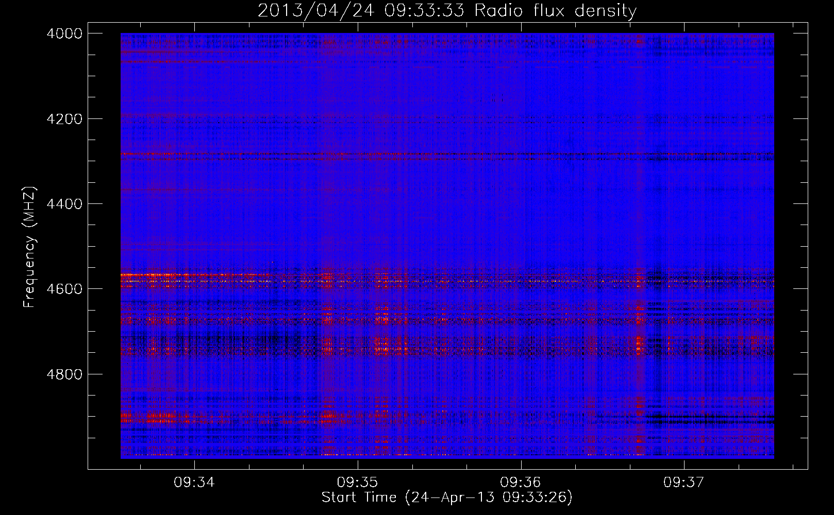
Task: Click the 09:34 time tick label
Action: 194,483
